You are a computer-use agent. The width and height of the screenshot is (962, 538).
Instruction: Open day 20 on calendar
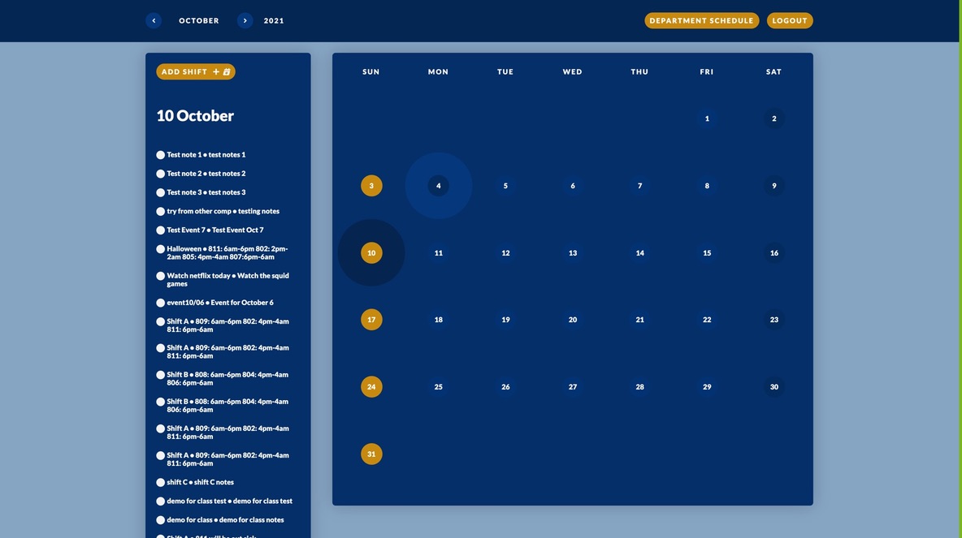click(x=573, y=320)
